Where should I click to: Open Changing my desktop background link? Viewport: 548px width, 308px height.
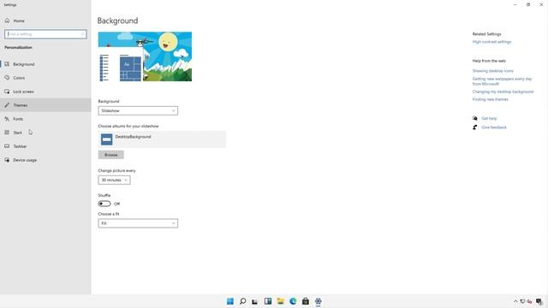(x=503, y=92)
